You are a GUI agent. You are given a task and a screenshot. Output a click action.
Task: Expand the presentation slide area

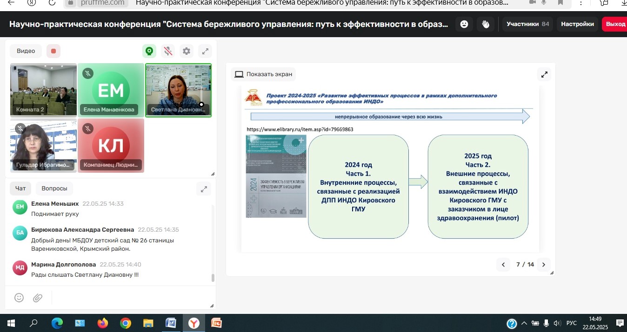pos(544,74)
